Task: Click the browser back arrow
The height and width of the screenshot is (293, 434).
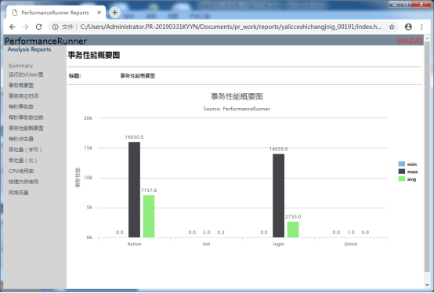Action: pyautogui.click(x=13, y=27)
